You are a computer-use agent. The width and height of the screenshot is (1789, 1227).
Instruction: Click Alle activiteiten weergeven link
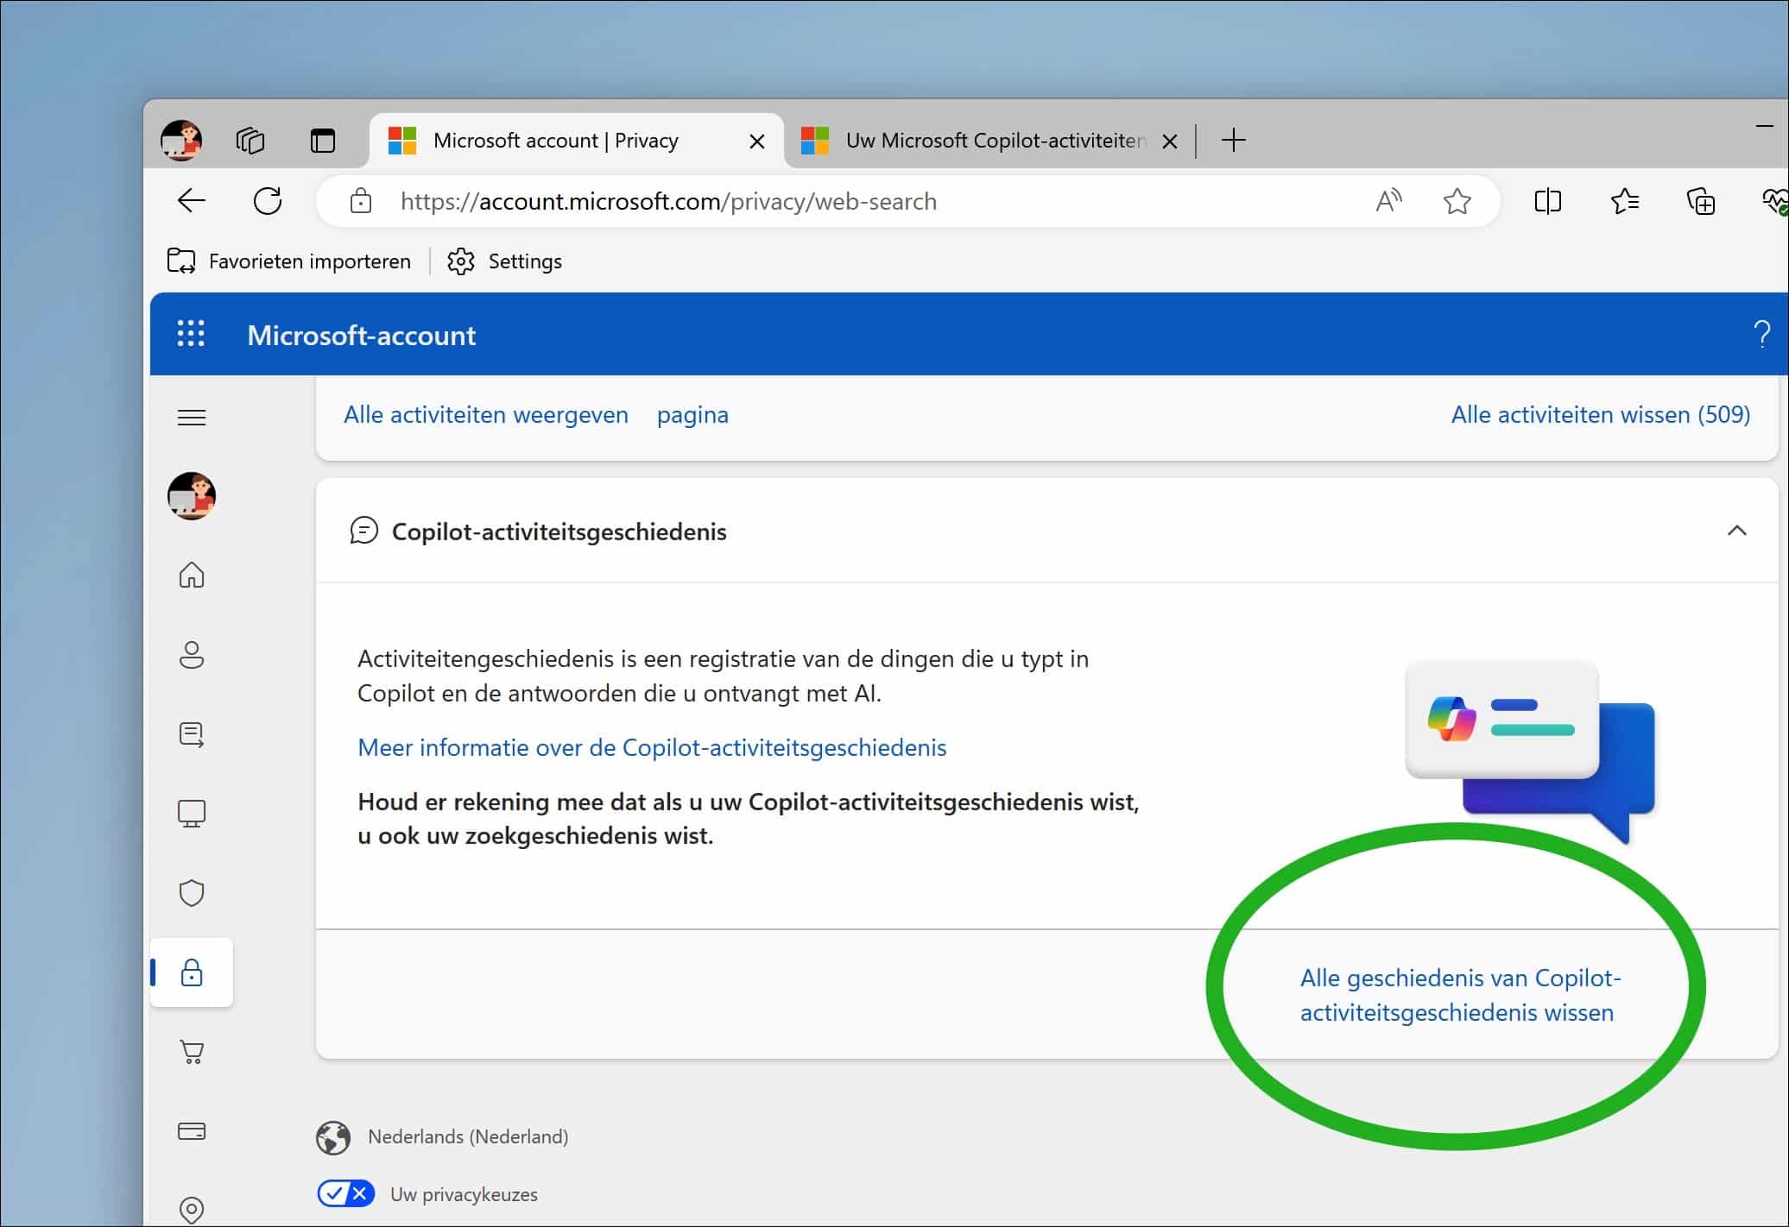click(486, 415)
